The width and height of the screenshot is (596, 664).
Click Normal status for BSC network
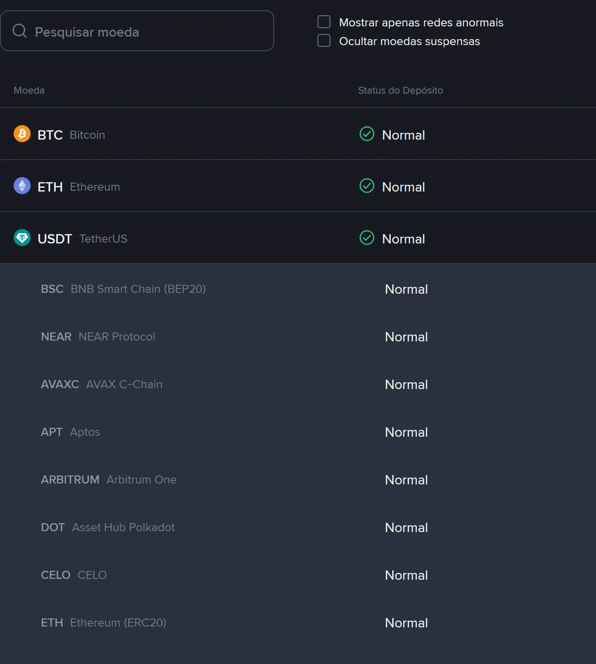[407, 289]
